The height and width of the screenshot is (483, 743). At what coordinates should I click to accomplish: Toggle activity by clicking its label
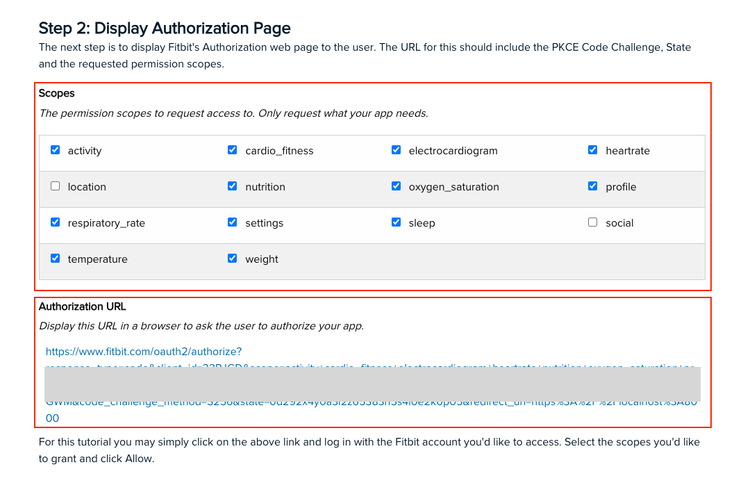(85, 150)
